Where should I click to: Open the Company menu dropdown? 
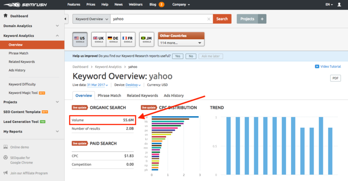tap(181, 4)
